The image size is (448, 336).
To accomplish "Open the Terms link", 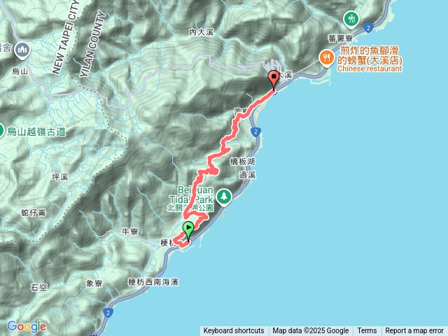I will coord(367,331).
